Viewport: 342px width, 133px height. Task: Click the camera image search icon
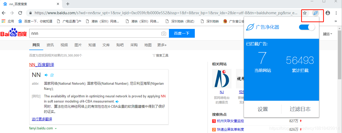pyautogui.click(x=164, y=33)
